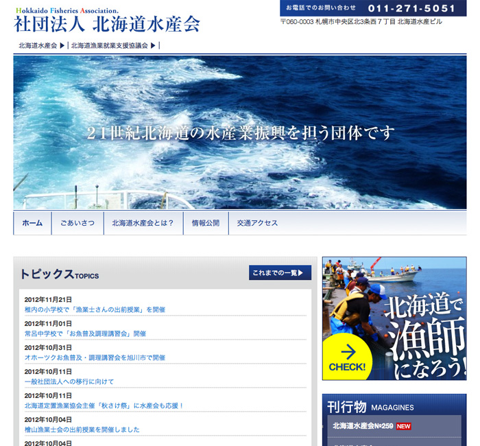Open オホーツクお魚普及・調理講習会を旭川市で開催 topic
Viewport: 480px width, 446px height.
tap(95, 357)
